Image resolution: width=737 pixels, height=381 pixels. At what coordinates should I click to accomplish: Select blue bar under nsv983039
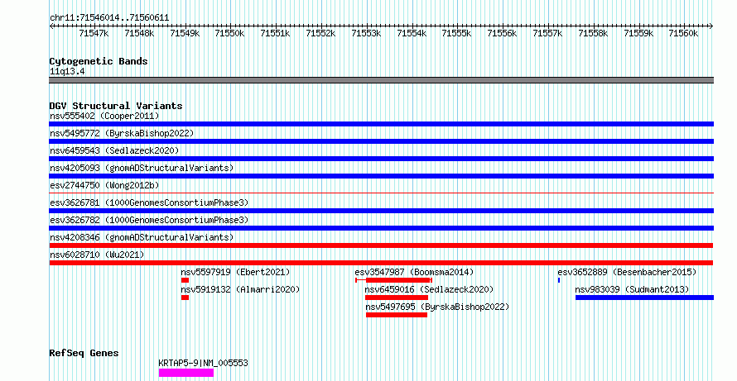[x=644, y=298]
